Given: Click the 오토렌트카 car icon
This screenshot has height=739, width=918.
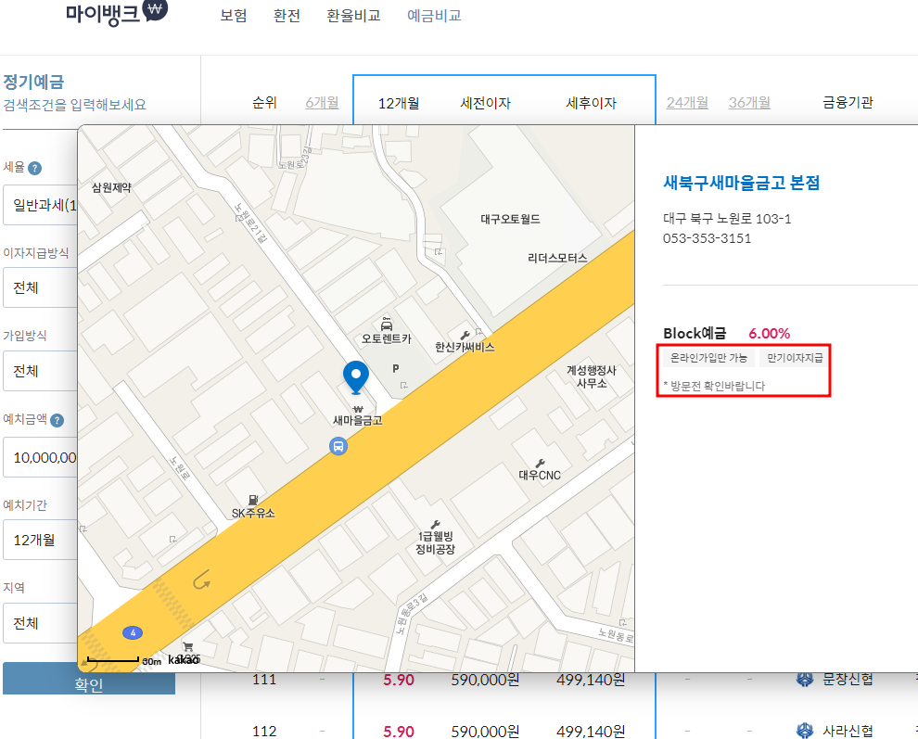Looking at the screenshot, I should 387,324.
